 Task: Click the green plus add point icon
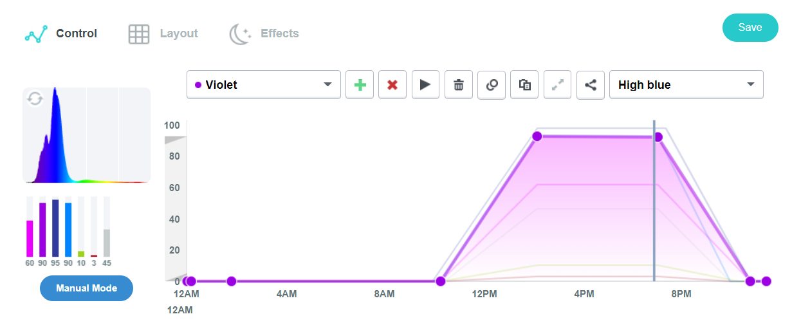click(x=360, y=85)
